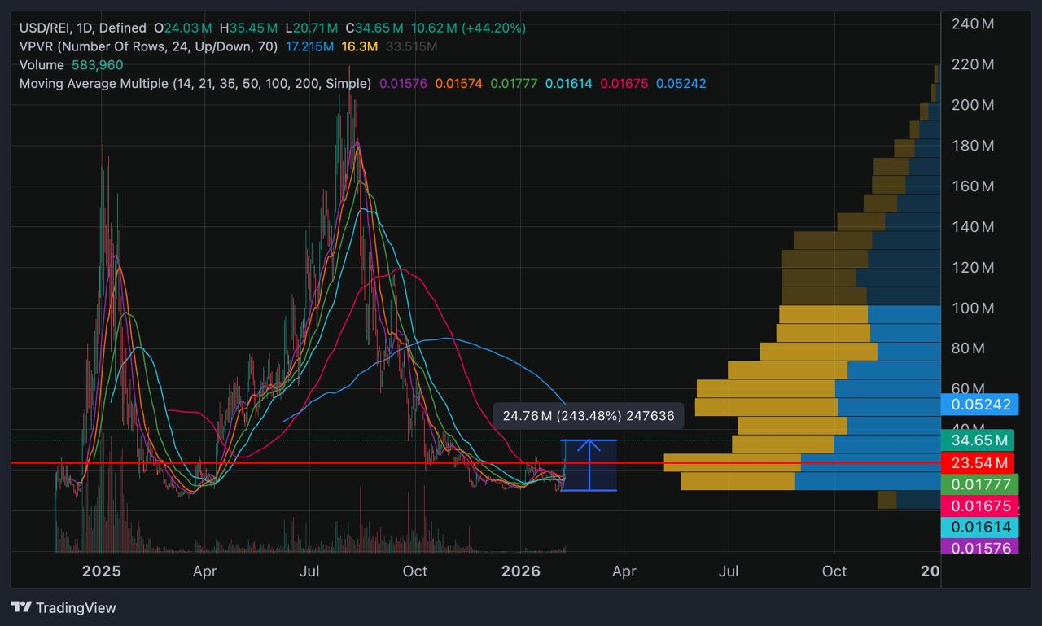Select the Volume indicator legend

pyautogui.click(x=42, y=64)
